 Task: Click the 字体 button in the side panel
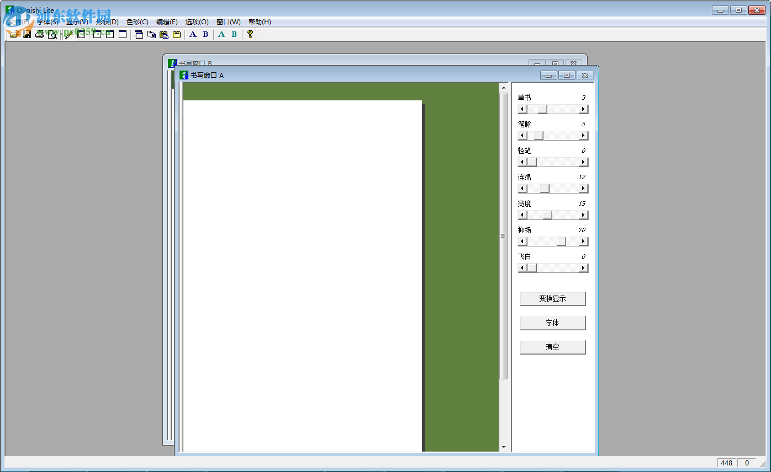tap(552, 323)
